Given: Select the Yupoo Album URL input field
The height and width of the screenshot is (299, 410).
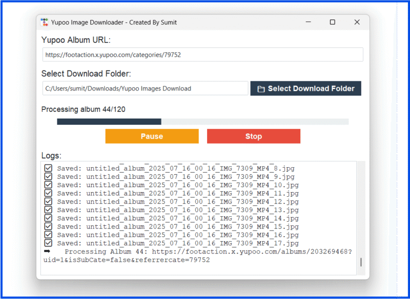Looking at the screenshot, I should pos(202,54).
